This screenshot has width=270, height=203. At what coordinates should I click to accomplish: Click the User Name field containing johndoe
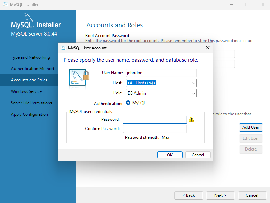pos(161,73)
